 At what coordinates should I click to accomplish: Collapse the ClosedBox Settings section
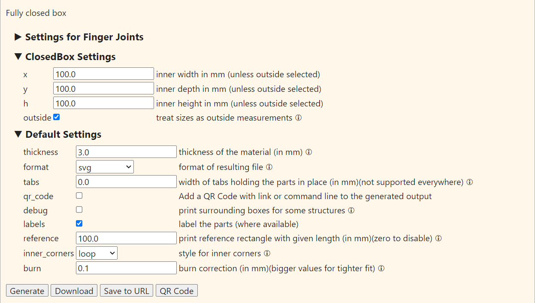pyautogui.click(x=65, y=57)
